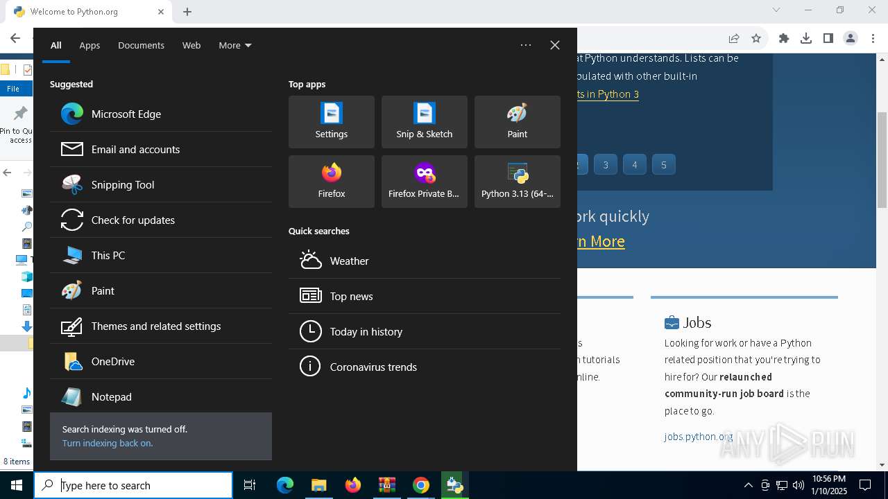Run Top news quick search
Viewport: 888px width, 499px height.
[425, 296]
